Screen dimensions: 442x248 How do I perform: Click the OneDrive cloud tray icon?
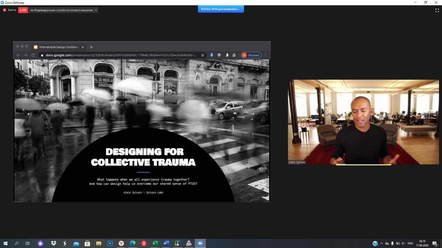(387, 243)
